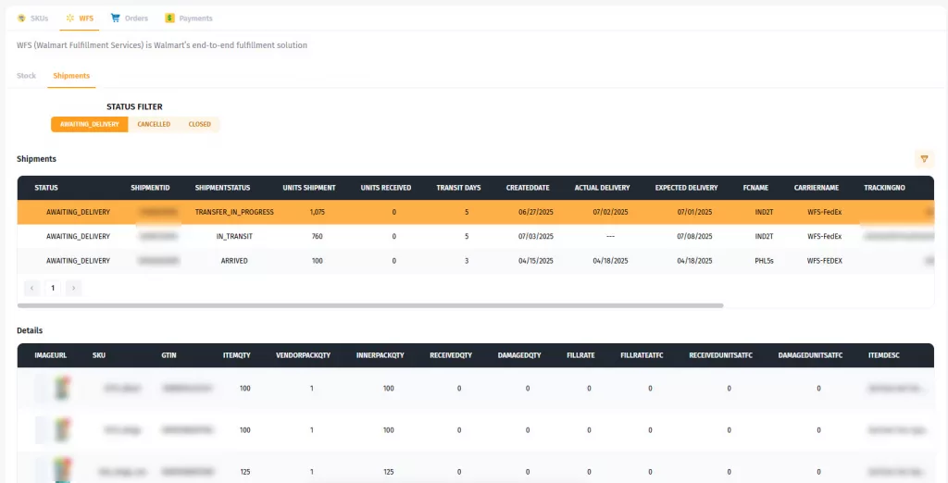The image size is (948, 483).
Task: Open the shipments filter funnel icon
Action: (923, 159)
